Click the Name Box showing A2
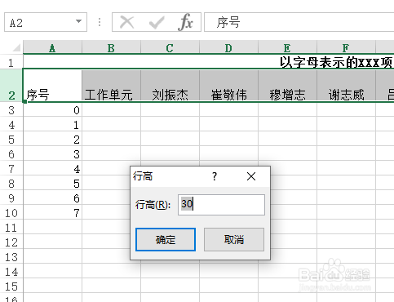The height and width of the screenshot is (302, 394). [46, 22]
